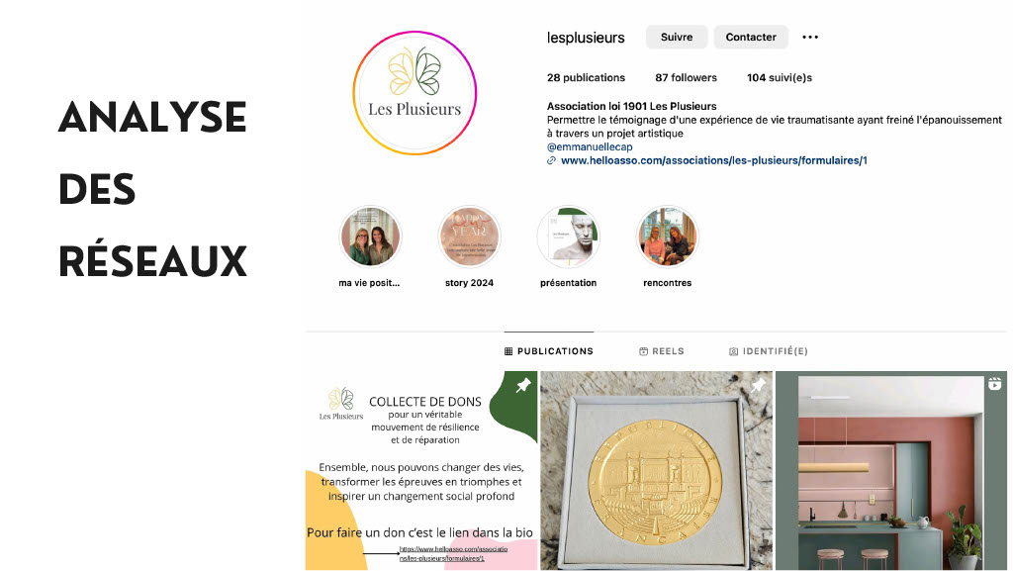Screen dimensions: 1013x571
Task: Click the Reels tab icon
Action: pyautogui.click(x=643, y=351)
